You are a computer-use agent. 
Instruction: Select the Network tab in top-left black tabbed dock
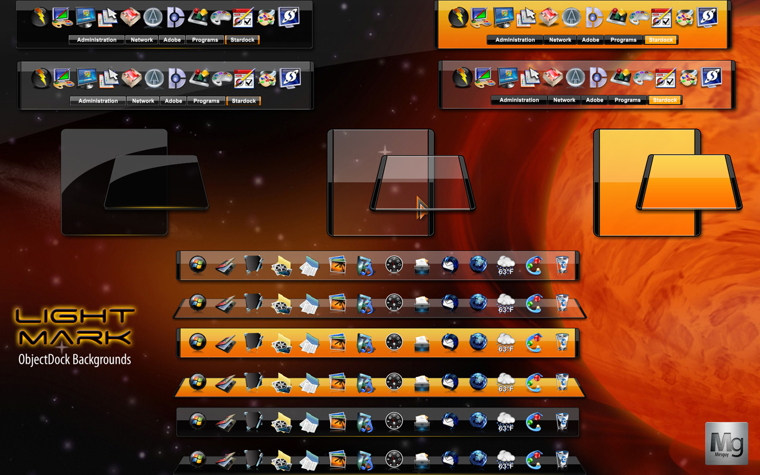[x=141, y=40]
